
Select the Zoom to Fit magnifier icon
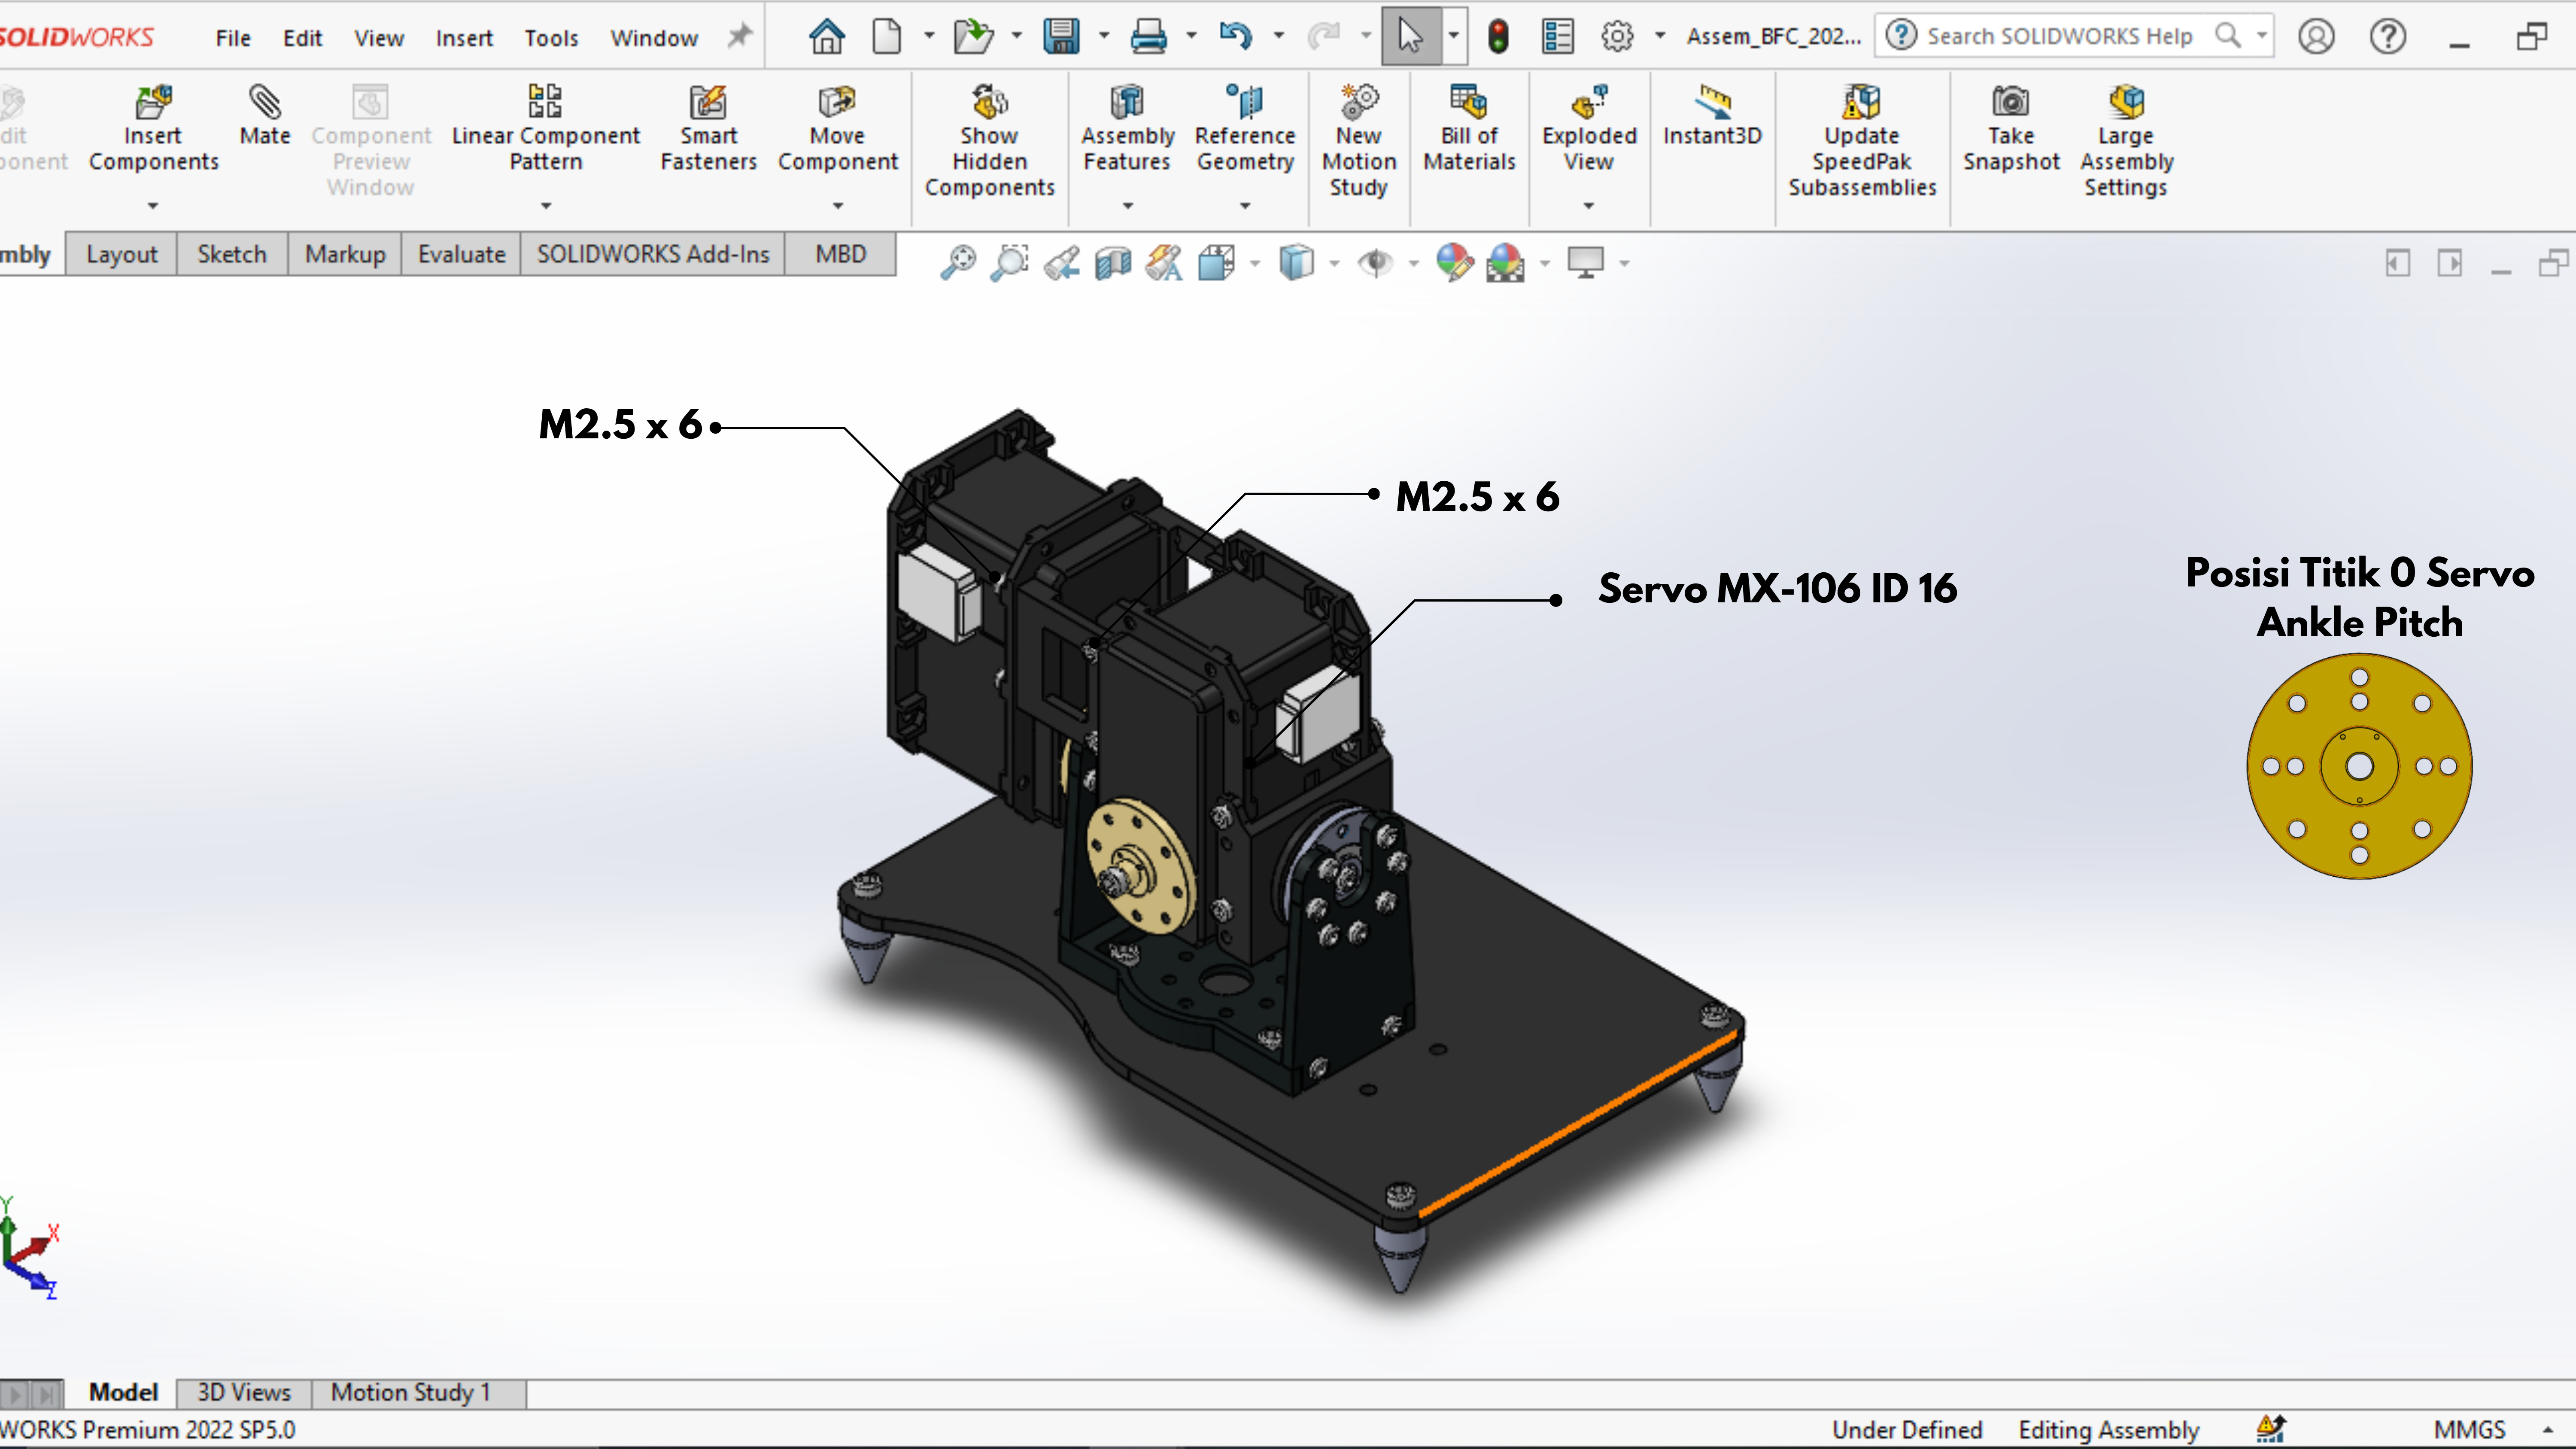(958, 263)
